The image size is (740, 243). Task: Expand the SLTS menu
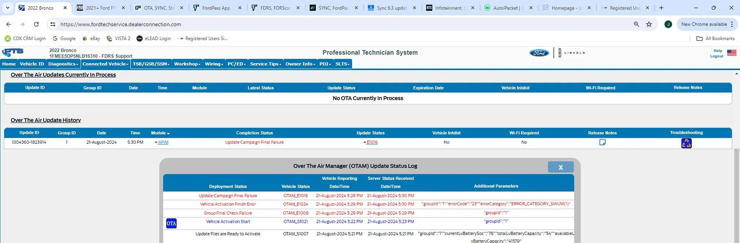pos(343,64)
